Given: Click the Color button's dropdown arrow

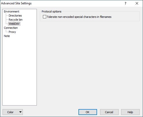Looking at the screenshot, I should [x=20, y=112].
